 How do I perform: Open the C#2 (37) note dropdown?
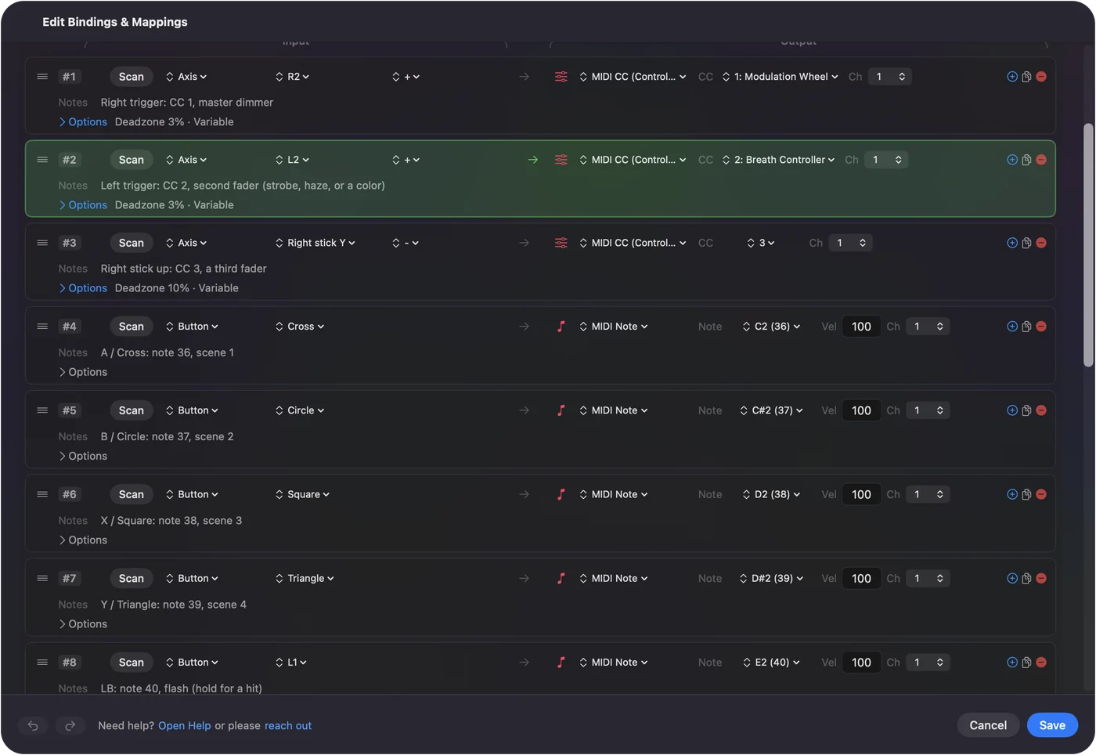772,410
